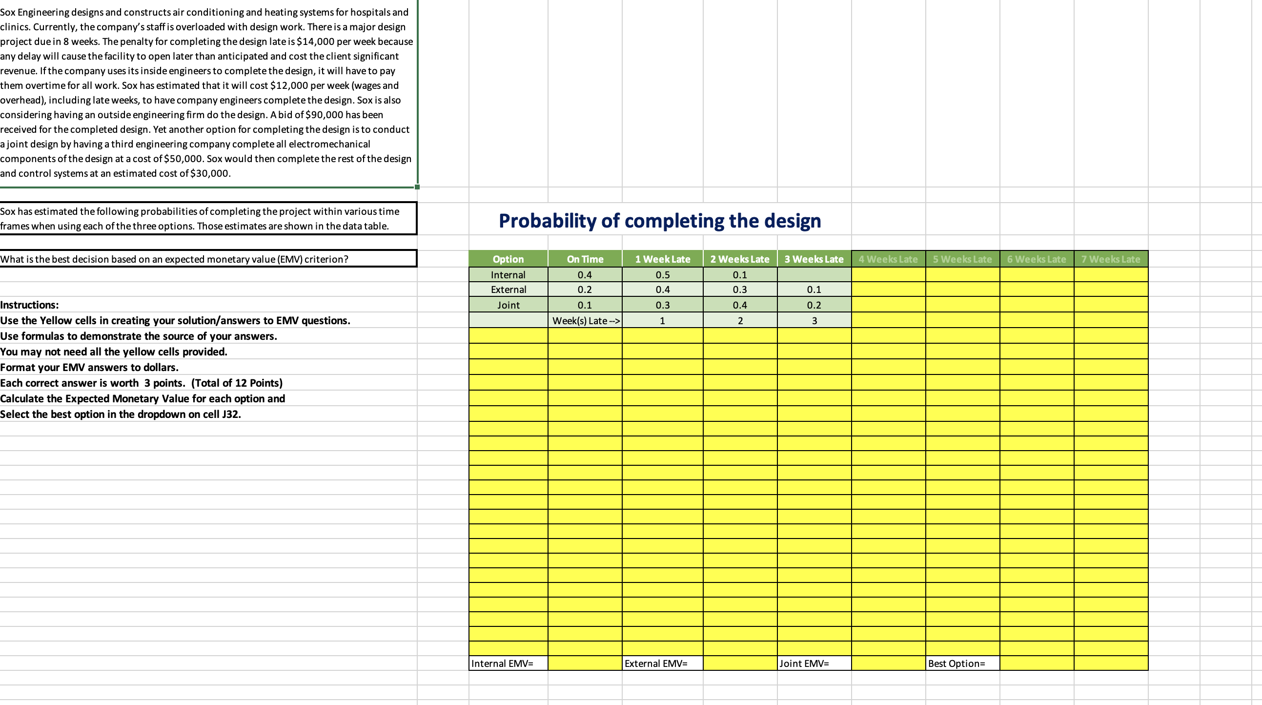Select the 1 Week Late header cell
The height and width of the screenshot is (705, 1262).
(662, 259)
